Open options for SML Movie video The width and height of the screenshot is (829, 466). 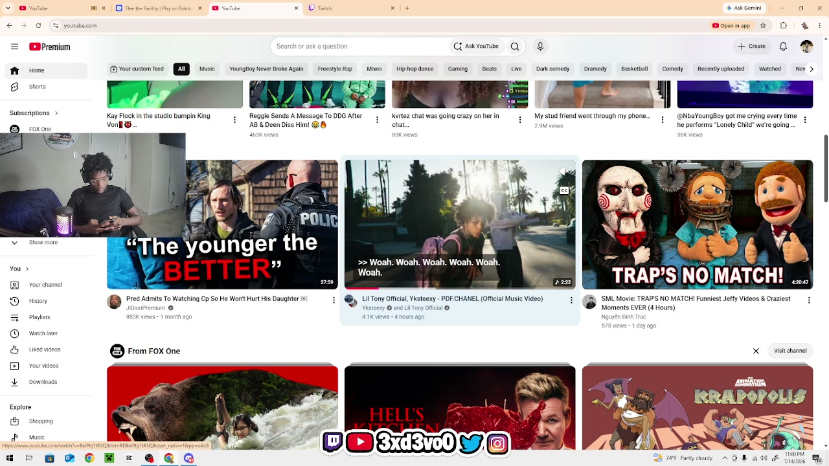[x=809, y=300]
